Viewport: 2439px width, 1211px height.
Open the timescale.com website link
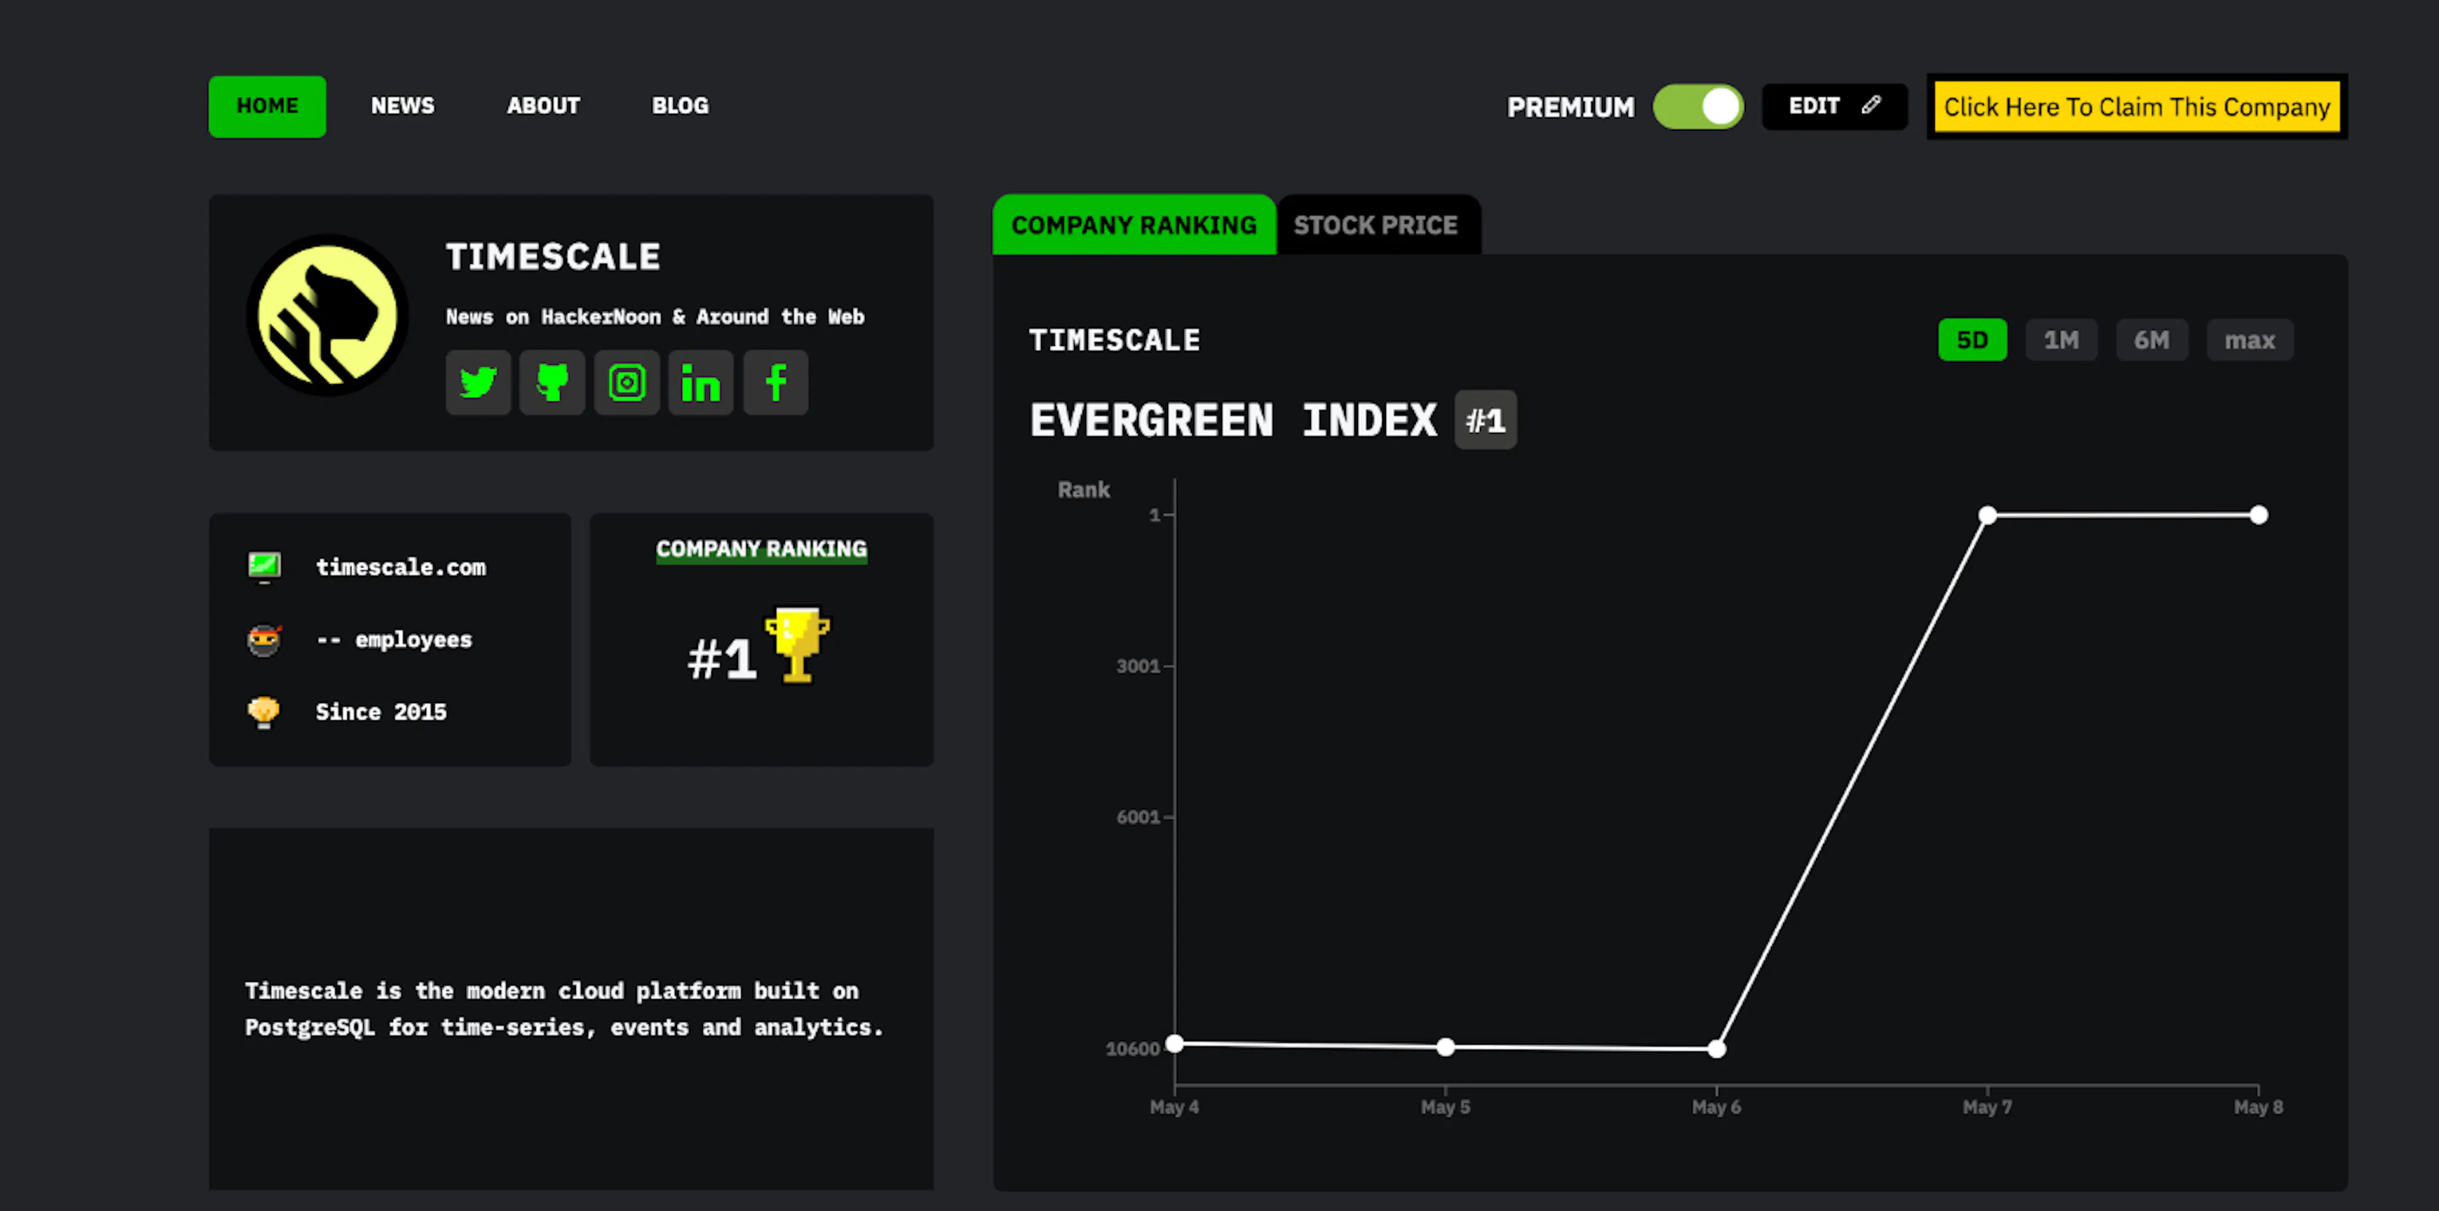[x=401, y=567]
